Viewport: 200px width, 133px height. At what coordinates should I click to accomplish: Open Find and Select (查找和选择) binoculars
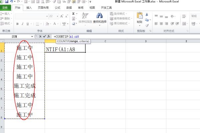click(x=99, y=18)
